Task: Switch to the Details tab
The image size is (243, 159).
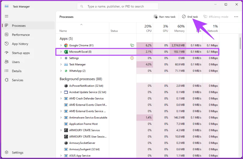Action: (x=28, y=71)
